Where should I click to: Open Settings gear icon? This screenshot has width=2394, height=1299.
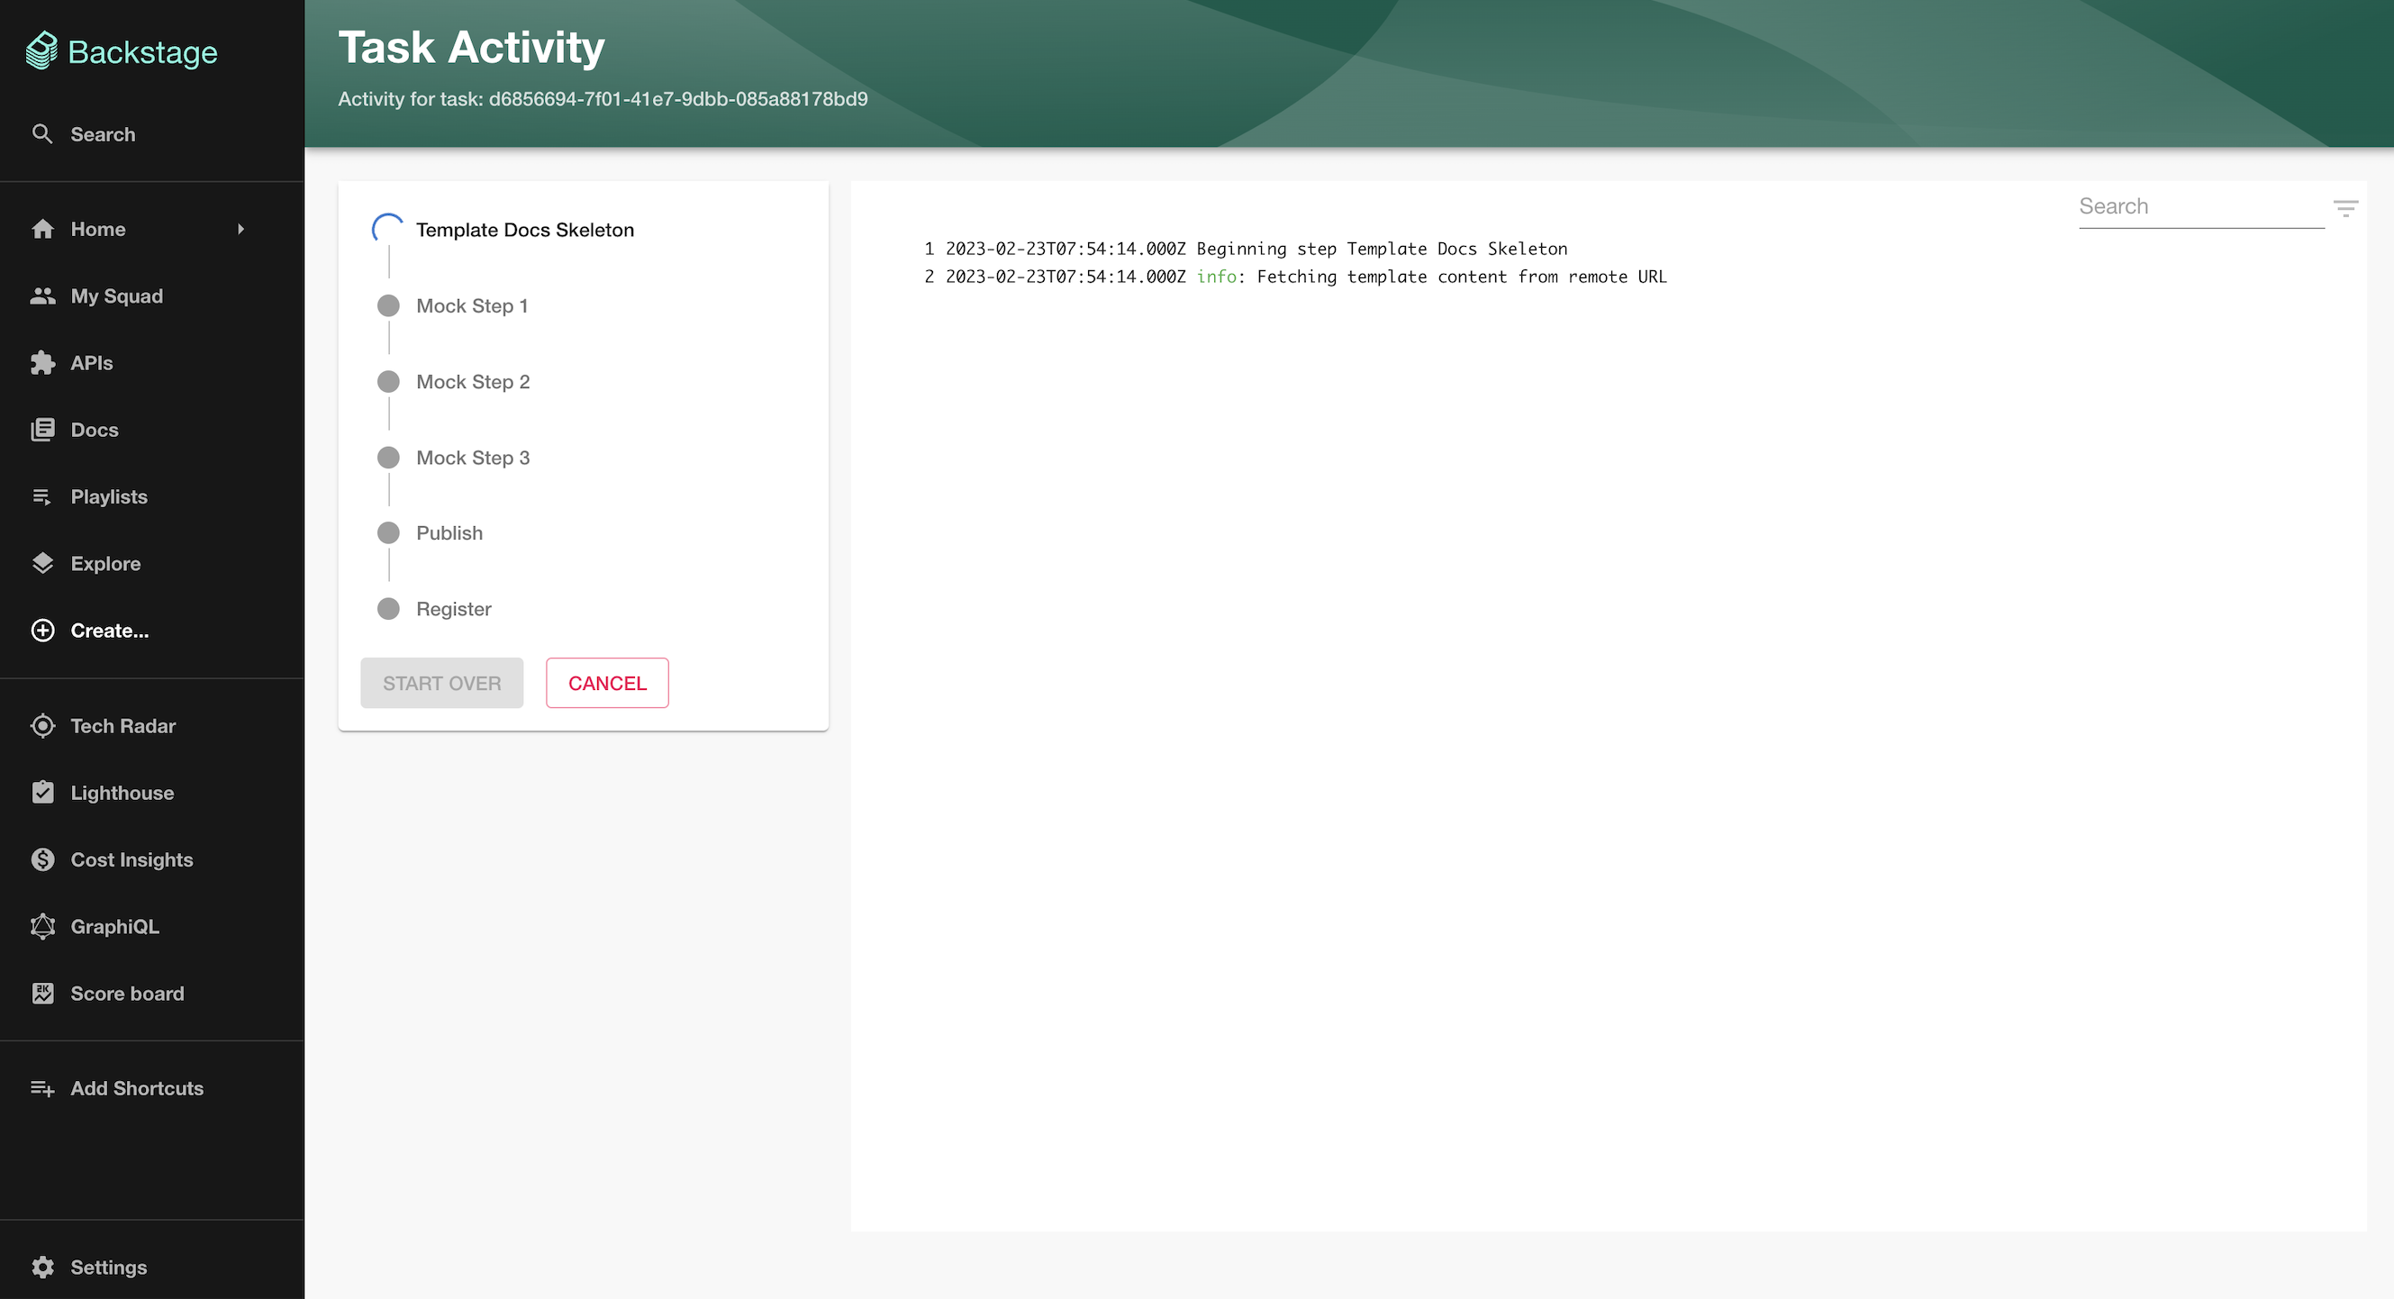[x=43, y=1266]
